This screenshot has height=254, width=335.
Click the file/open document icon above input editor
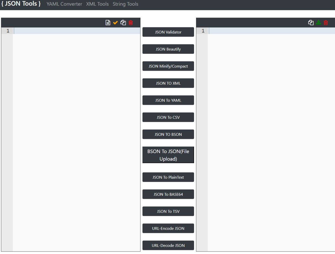108,23
